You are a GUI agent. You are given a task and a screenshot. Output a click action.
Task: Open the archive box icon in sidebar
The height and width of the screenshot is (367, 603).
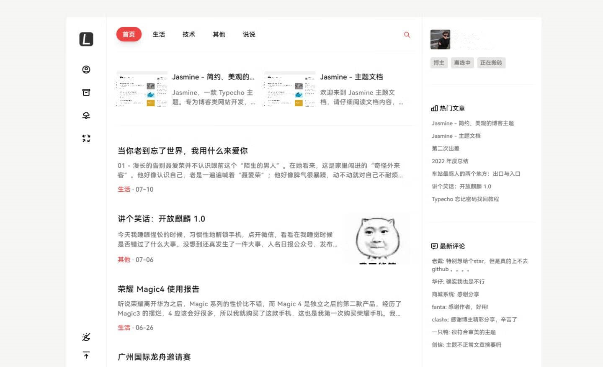point(86,92)
